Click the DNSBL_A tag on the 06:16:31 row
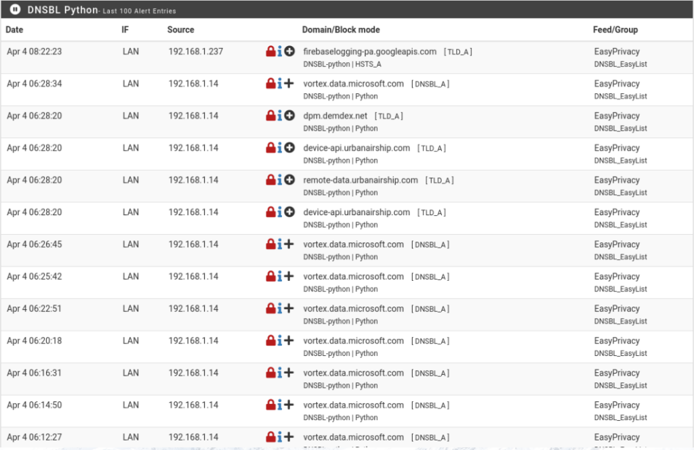 click(430, 373)
